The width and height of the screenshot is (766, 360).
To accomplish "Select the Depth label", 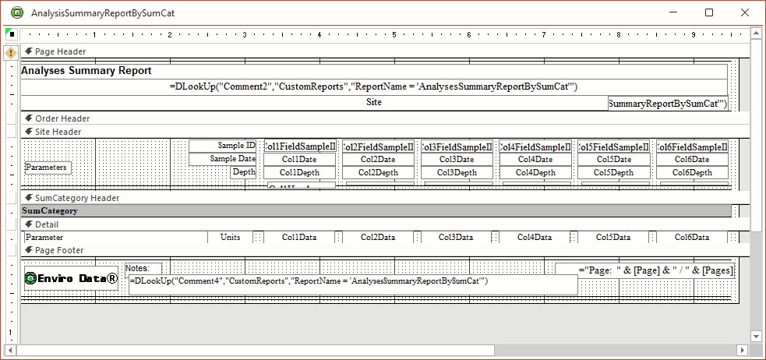I will pos(243,172).
